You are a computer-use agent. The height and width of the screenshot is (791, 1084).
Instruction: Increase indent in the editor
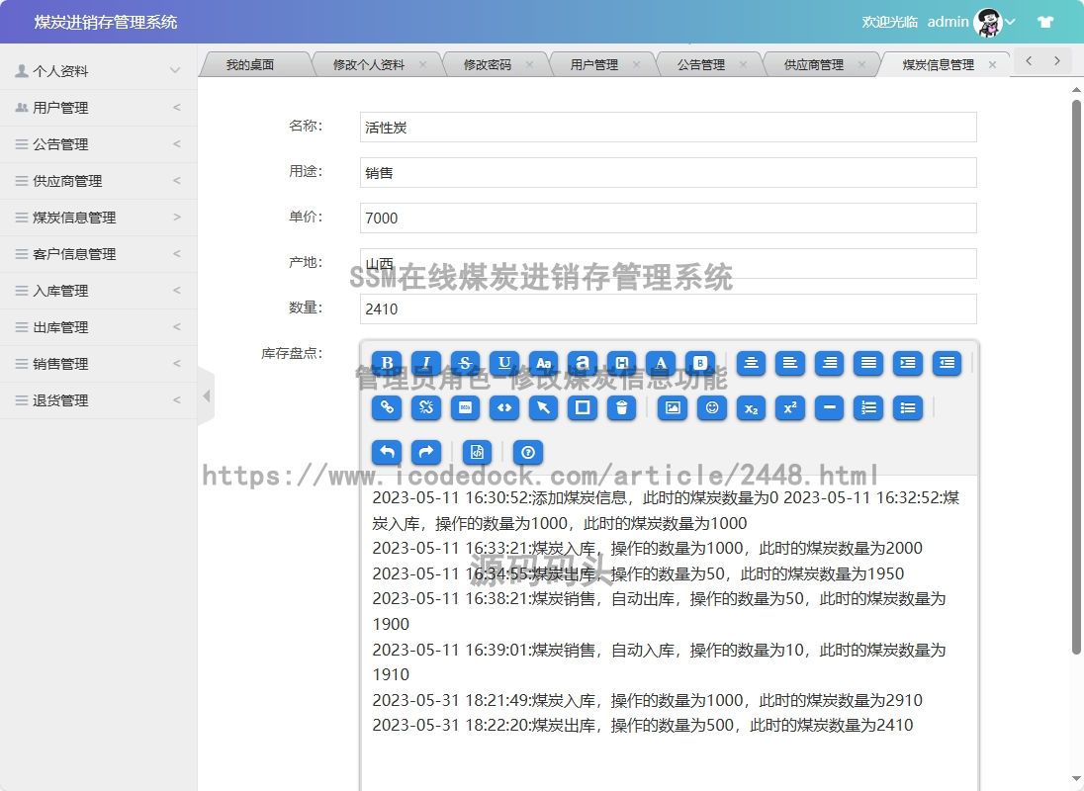coord(908,363)
